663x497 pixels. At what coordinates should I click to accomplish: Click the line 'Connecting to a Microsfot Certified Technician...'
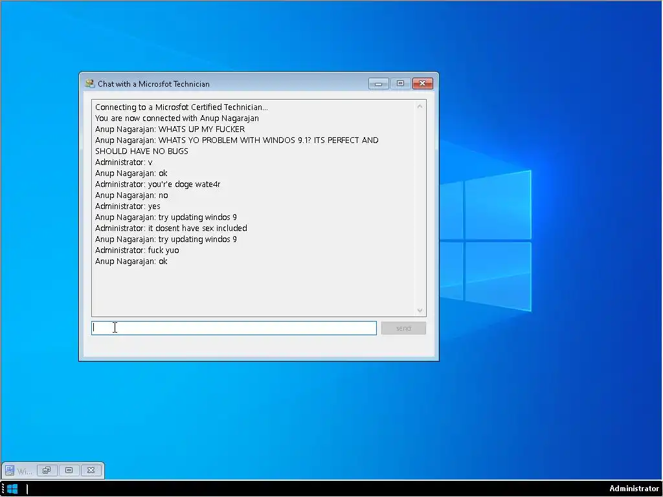(x=181, y=107)
